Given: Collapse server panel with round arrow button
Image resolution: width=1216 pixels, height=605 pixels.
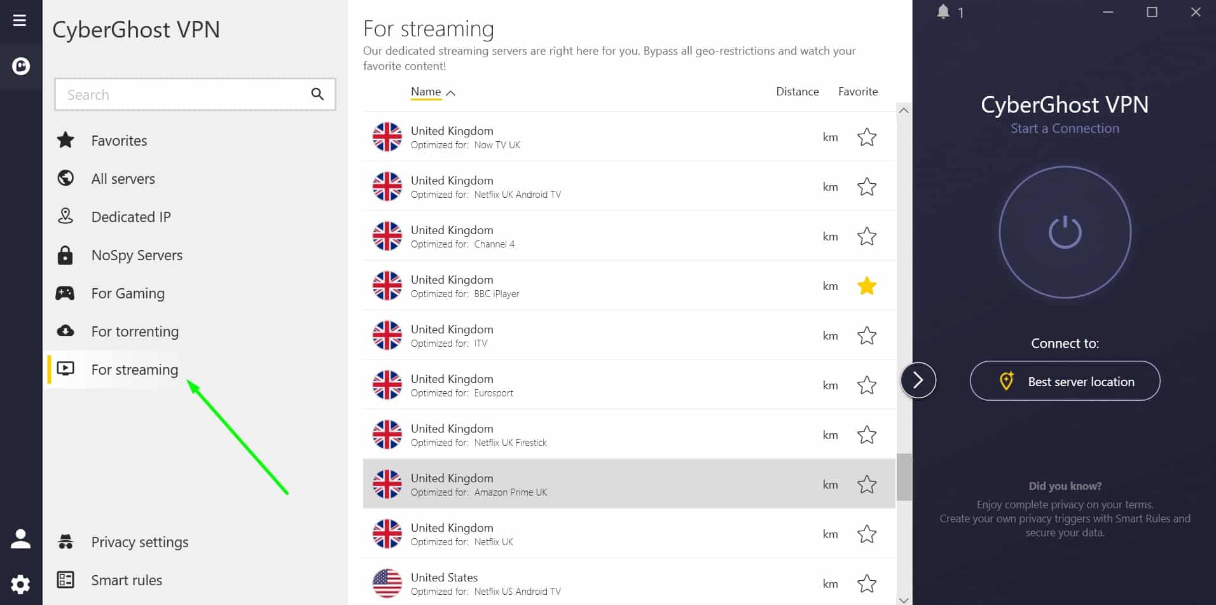Looking at the screenshot, I should (x=918, y=380).
